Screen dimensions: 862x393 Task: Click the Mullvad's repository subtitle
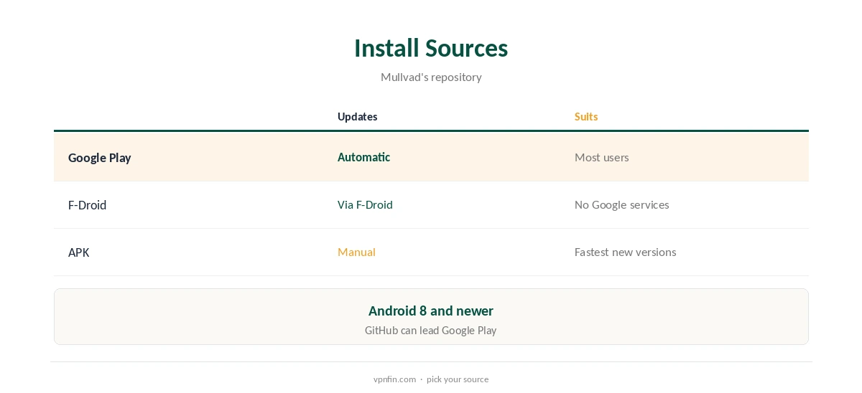tap(431, 77)
